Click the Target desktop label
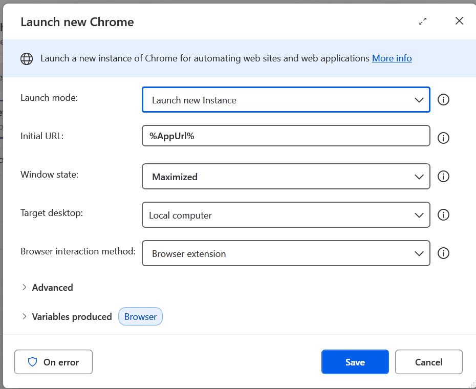This screenshot has width=476, height=389. point(52,213)
